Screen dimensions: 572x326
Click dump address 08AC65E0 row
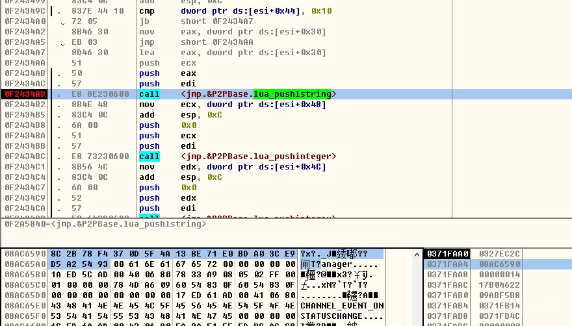click(25, 306)
